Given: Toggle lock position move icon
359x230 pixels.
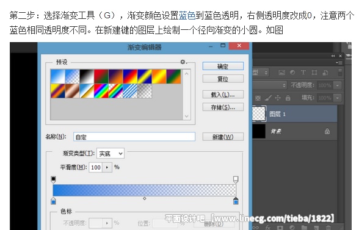Looking at the screenshot, I should [x=278, y=98].
